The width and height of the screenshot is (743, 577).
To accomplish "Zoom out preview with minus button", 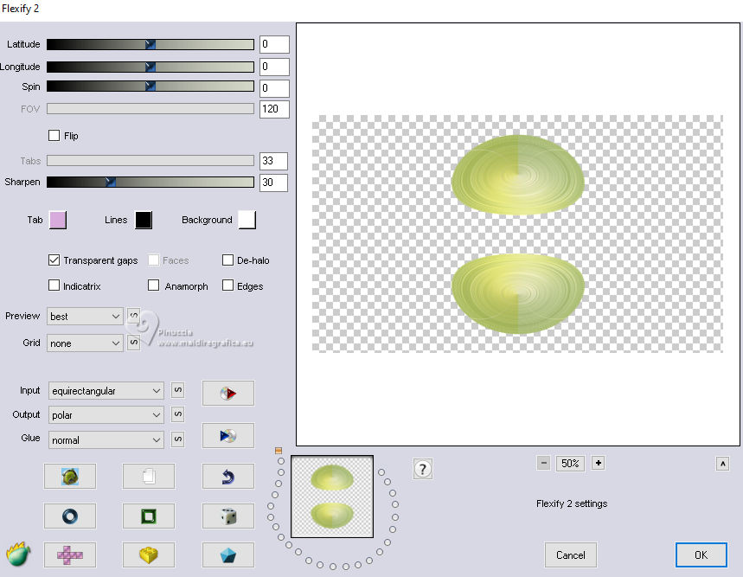I will coord(543,464).
